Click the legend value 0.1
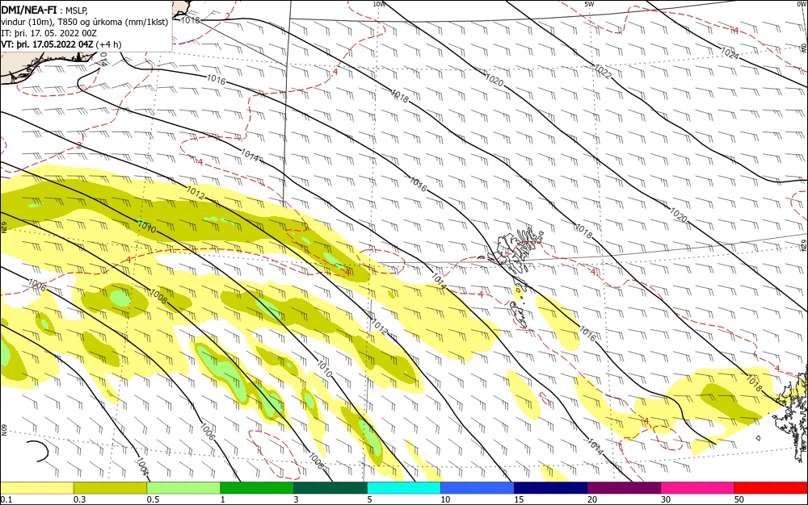 click(x=6, y=499)
